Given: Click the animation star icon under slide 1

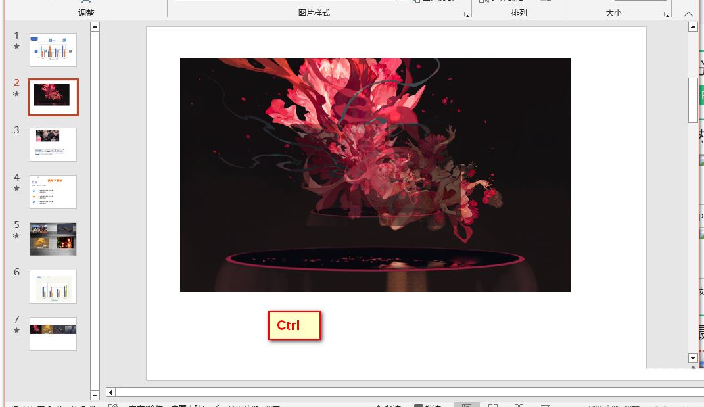Looking at the screenshot, I should tap(17, 47).
